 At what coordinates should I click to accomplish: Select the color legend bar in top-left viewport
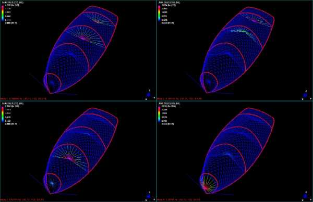pyautogui.click(x=3, y=14)
